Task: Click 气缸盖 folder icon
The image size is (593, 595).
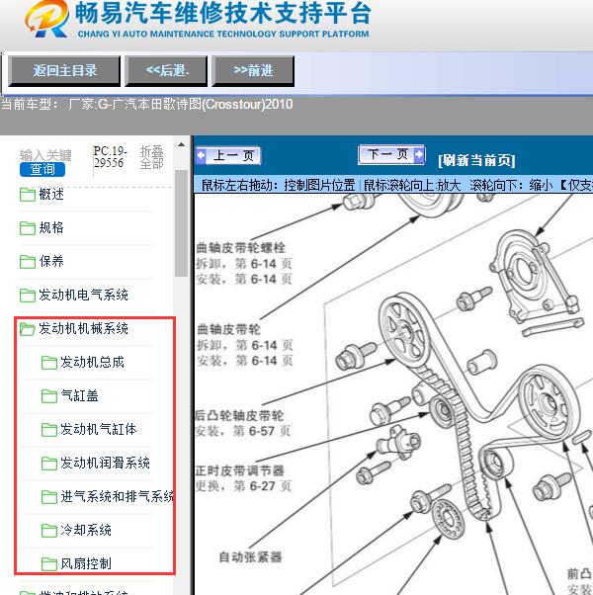Action: (49, 396)
